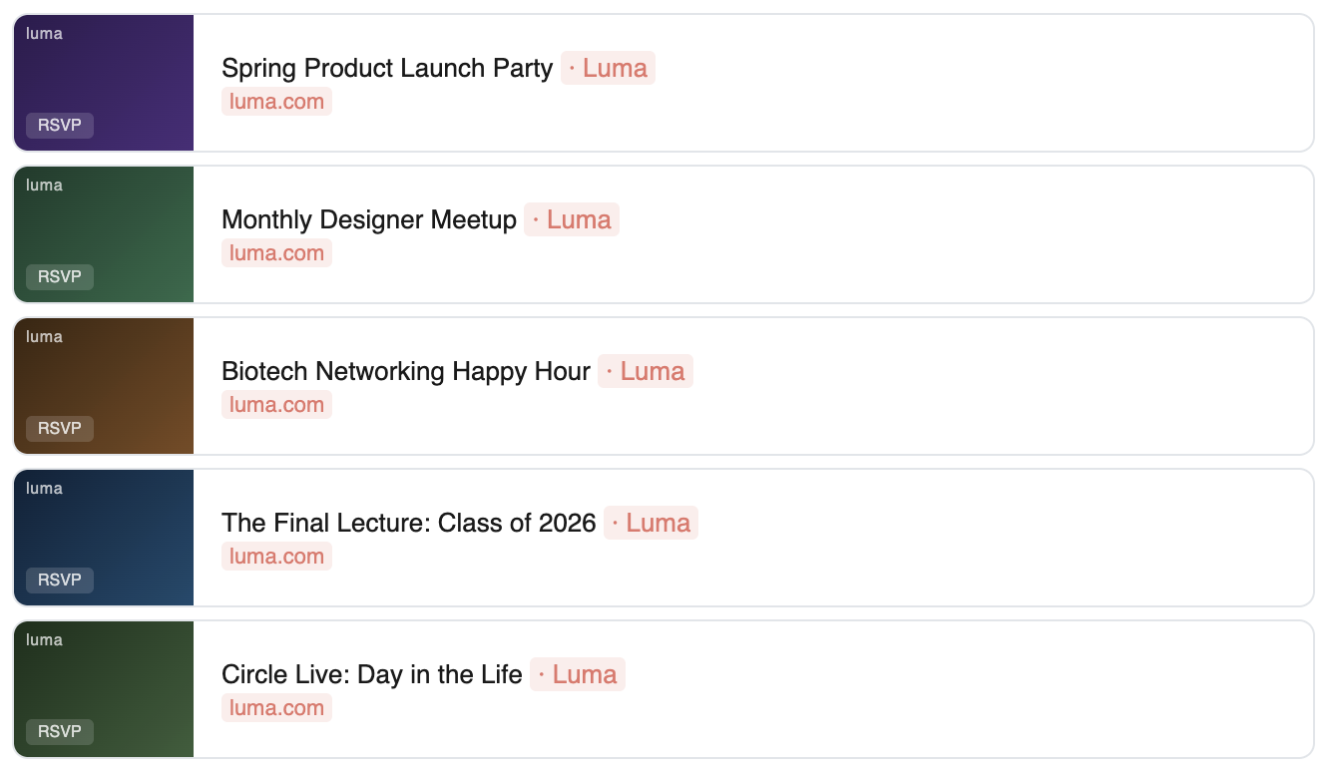Open The Final Lecture: Class of 2026 title
Image resolution: width=1327 pixels, height=774 pixels.
click(409, 523)
